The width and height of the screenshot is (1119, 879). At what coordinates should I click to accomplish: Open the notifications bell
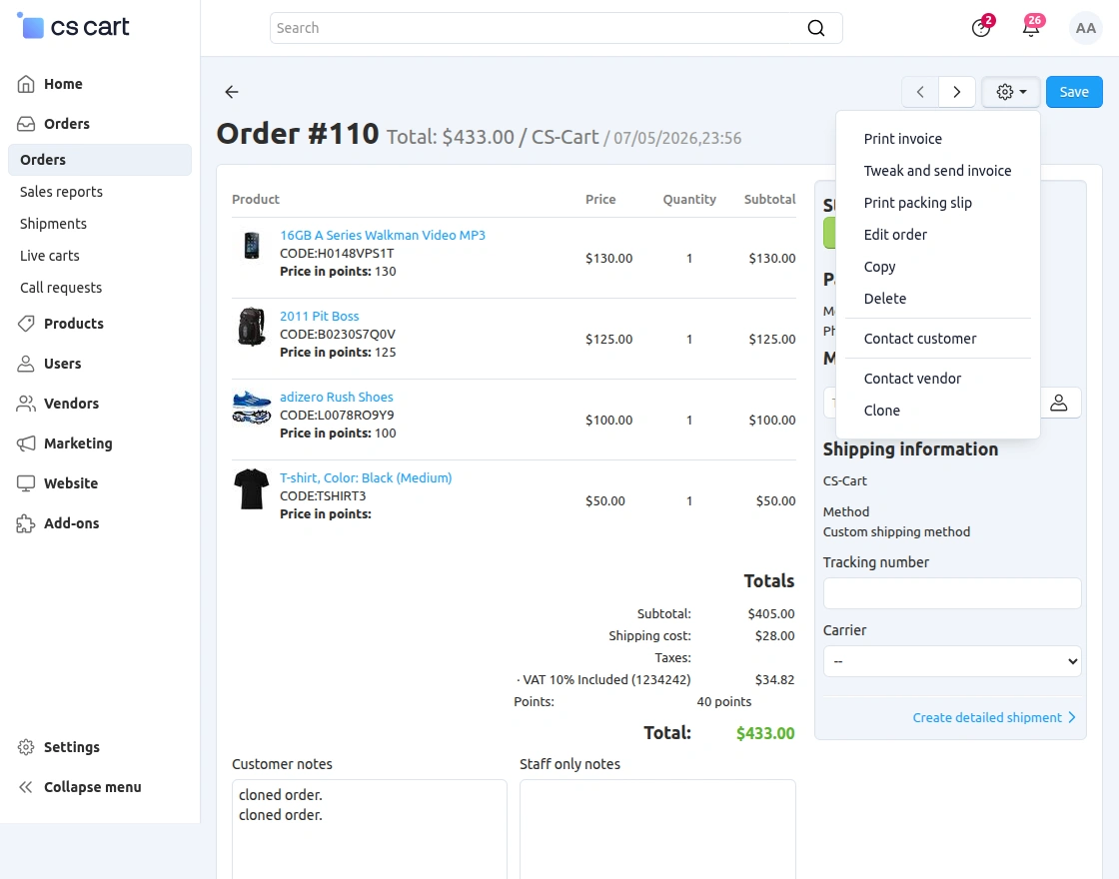(x=1031, y=28)
